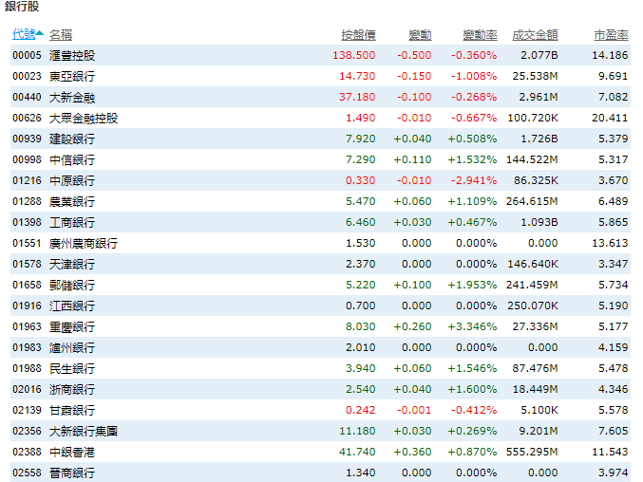Viewport: 643px width, 482px height.
Task: Click the 名稱 column header
Action: 61,34
